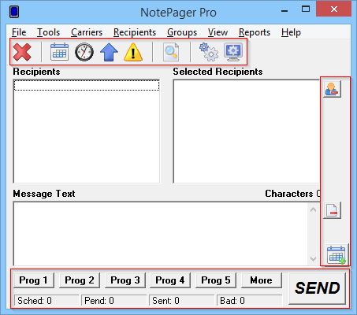Click the blue up arrow toolbar icon
Screen dimensions: 357x315
click(x=109, y=52)
